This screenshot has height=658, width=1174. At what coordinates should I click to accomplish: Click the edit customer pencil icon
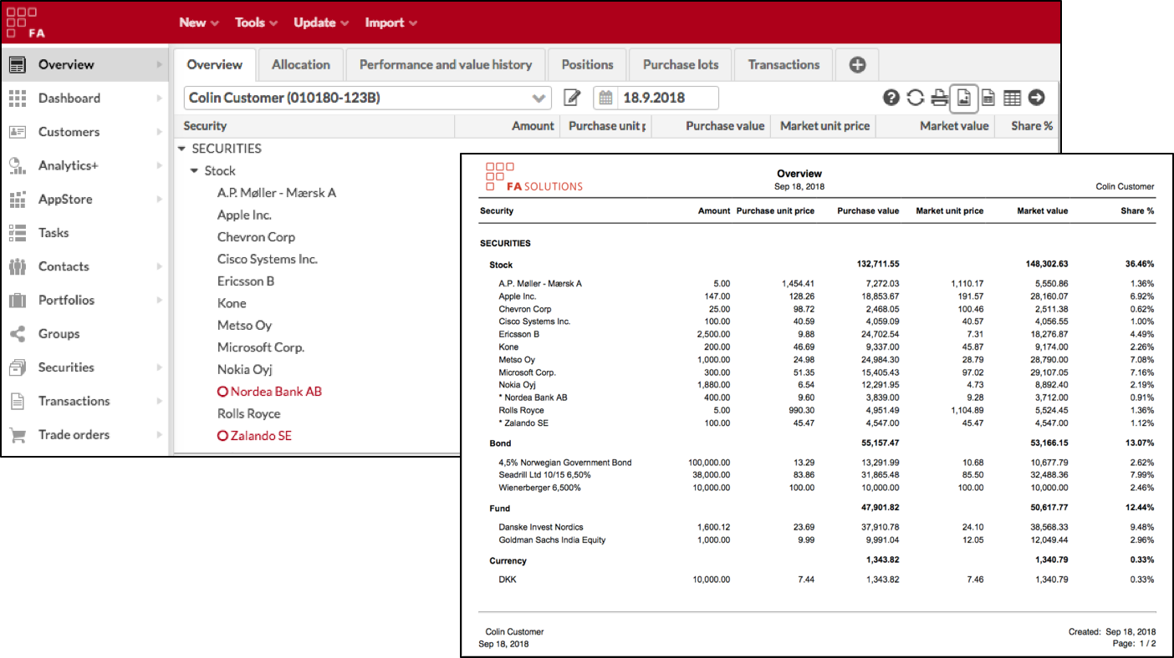(x=572, y=98)
